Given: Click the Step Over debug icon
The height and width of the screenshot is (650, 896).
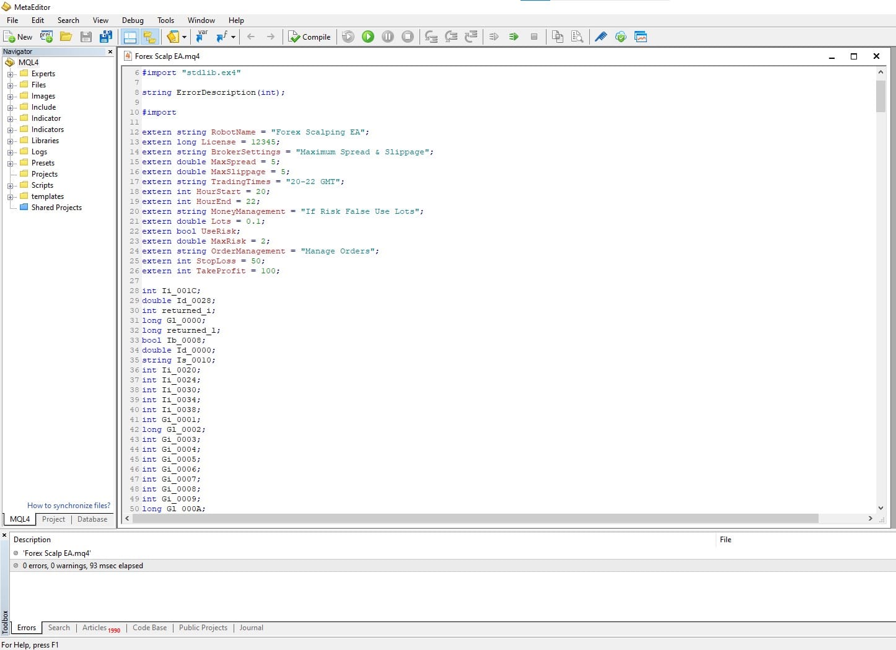Looking at the screenshot, I should pos(451,37).
